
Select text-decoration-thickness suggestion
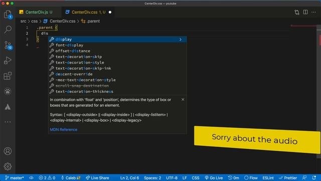click(x=117, y=92)
